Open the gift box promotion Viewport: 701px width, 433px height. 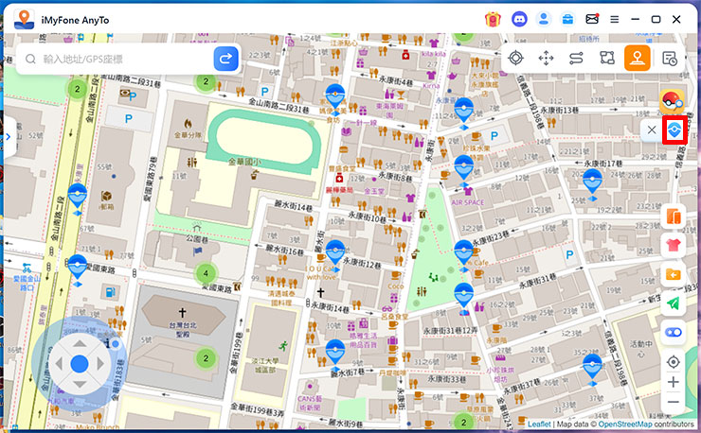click(x=493, y=18)
